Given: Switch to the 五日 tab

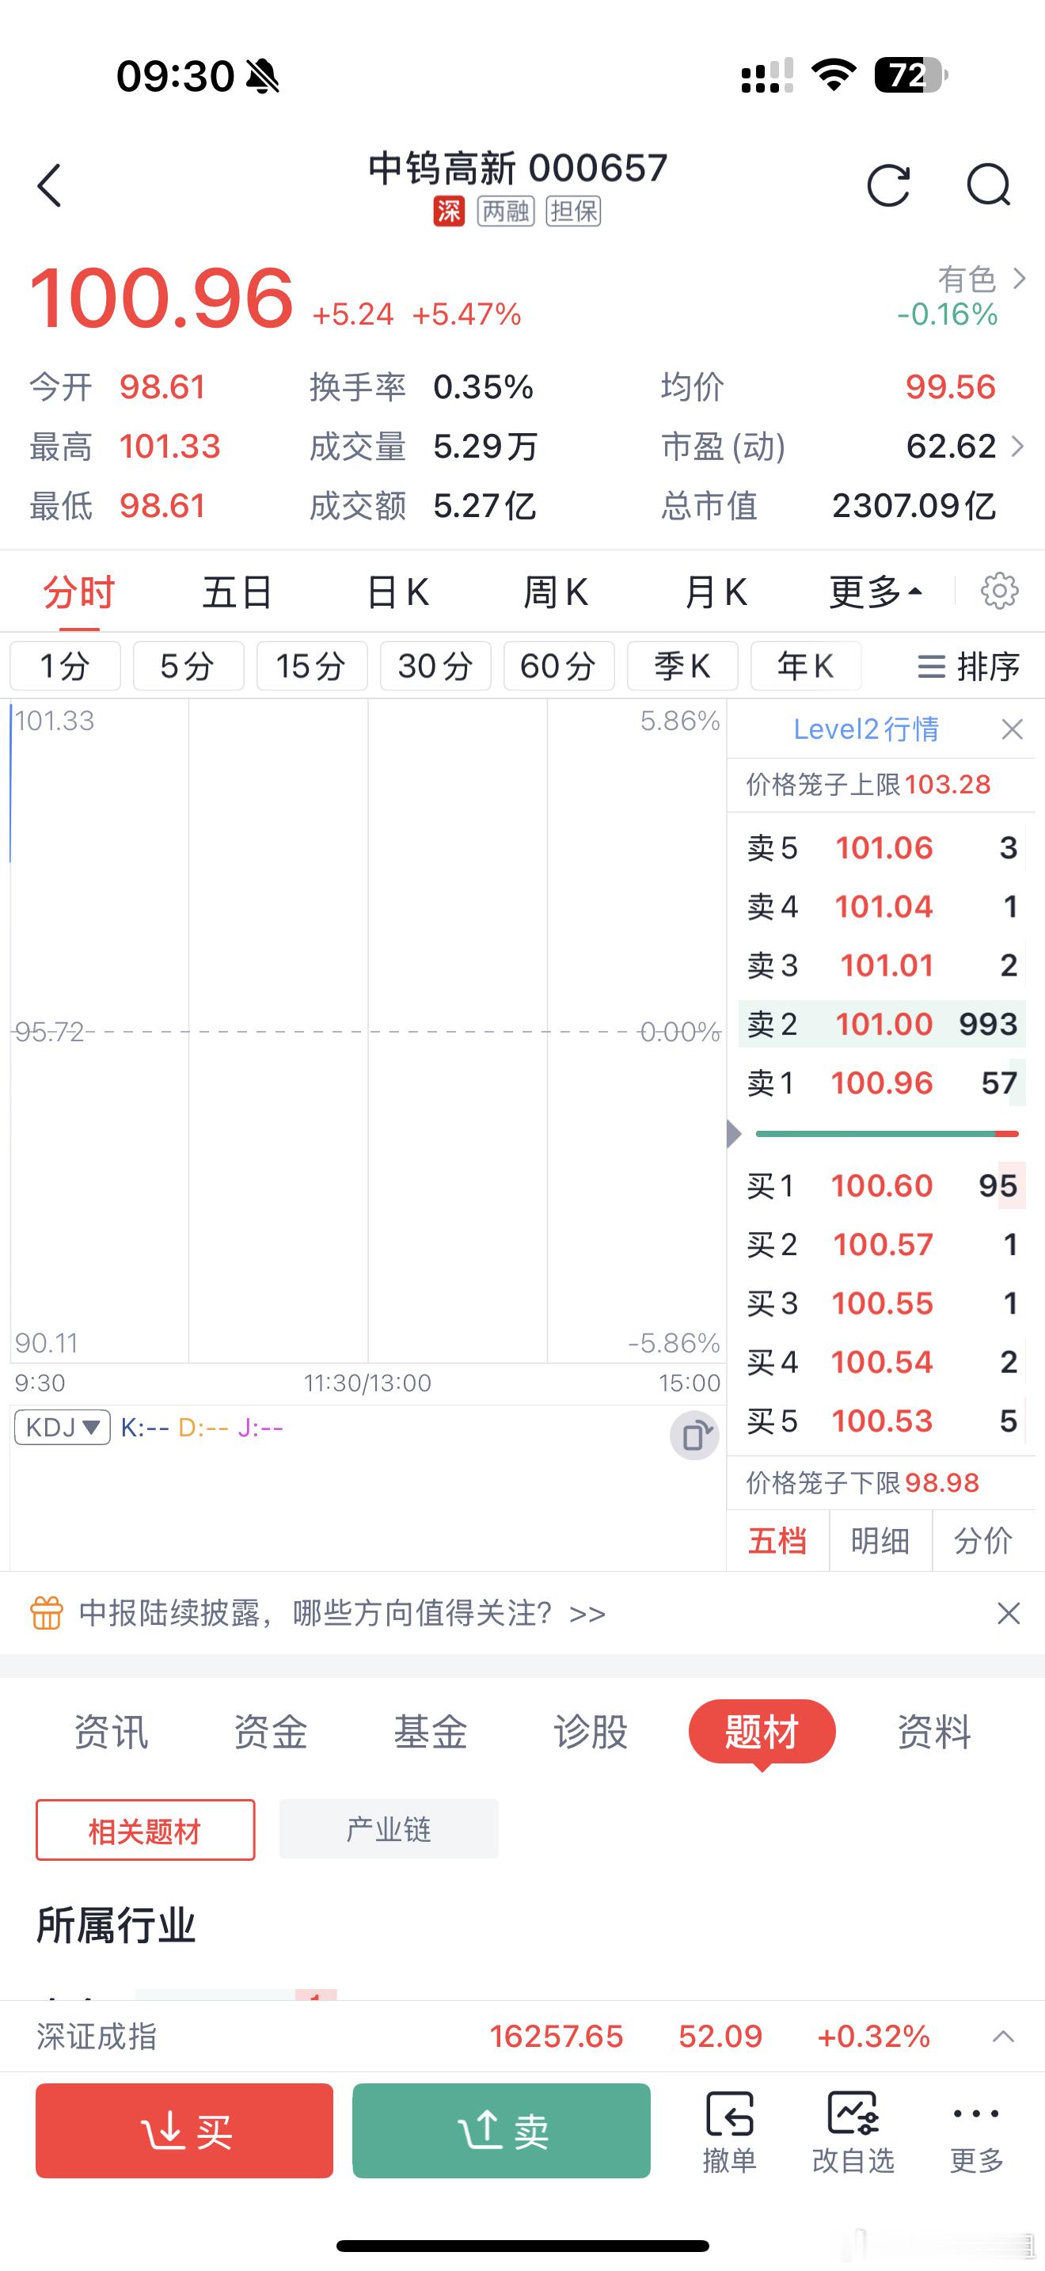Looking at the screenshot, I should click(237, 592).
